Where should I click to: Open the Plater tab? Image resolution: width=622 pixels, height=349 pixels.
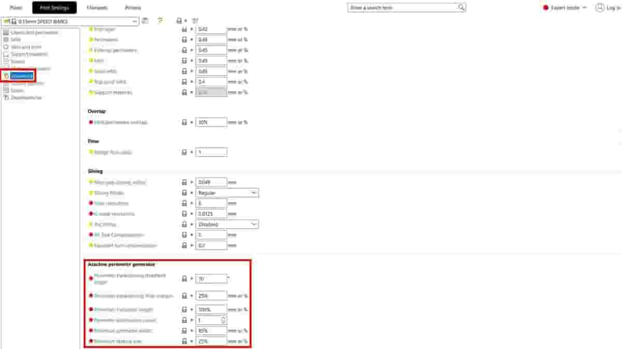coord(16,8)
